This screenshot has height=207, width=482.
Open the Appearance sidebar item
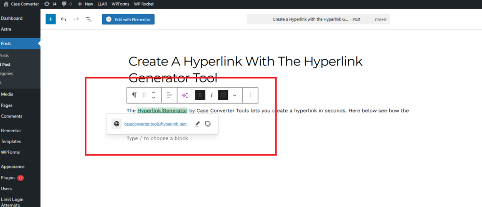click(13, 167)
